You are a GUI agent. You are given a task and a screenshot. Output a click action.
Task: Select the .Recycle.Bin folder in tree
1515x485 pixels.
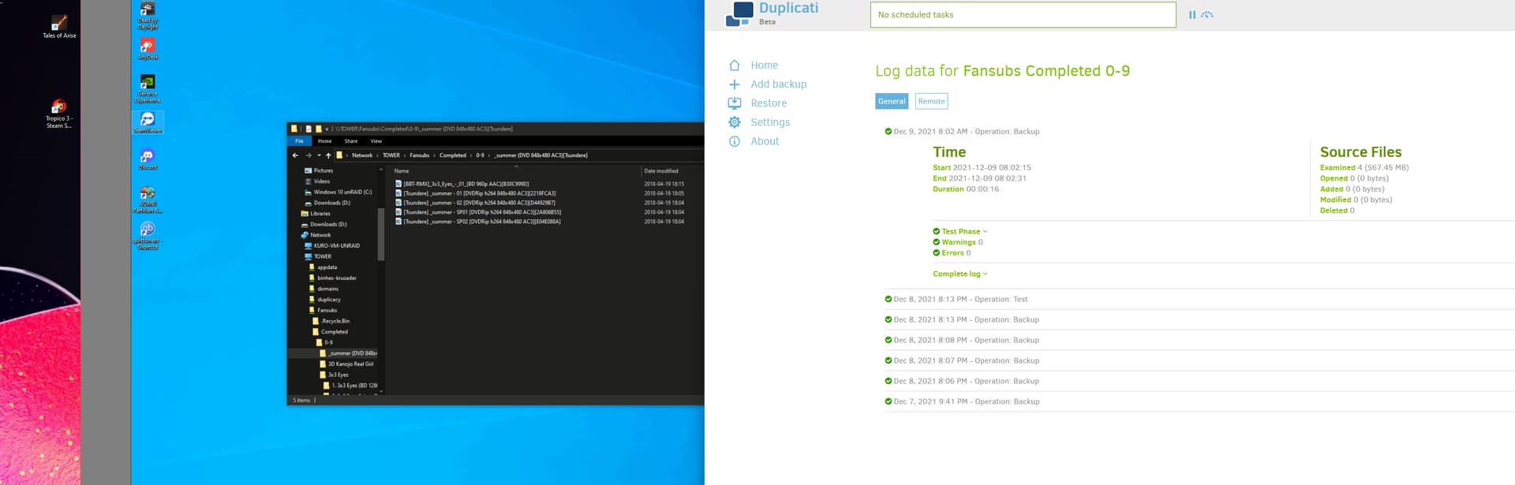click(335, 321)
